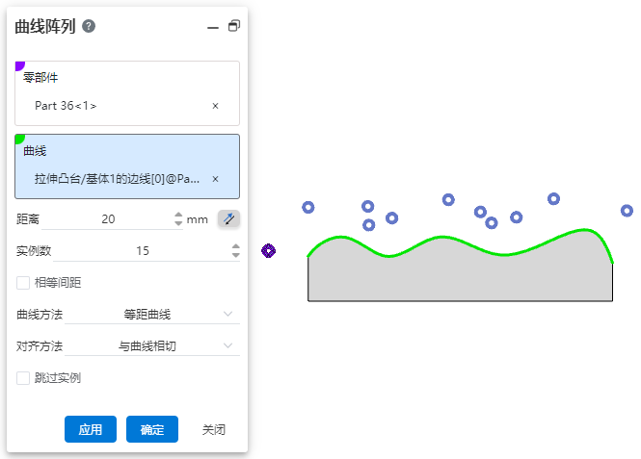Image resolution: width=641 pixels, height=459 pixels.
Task: Click the 关闭 button
Action: [214, 429]
